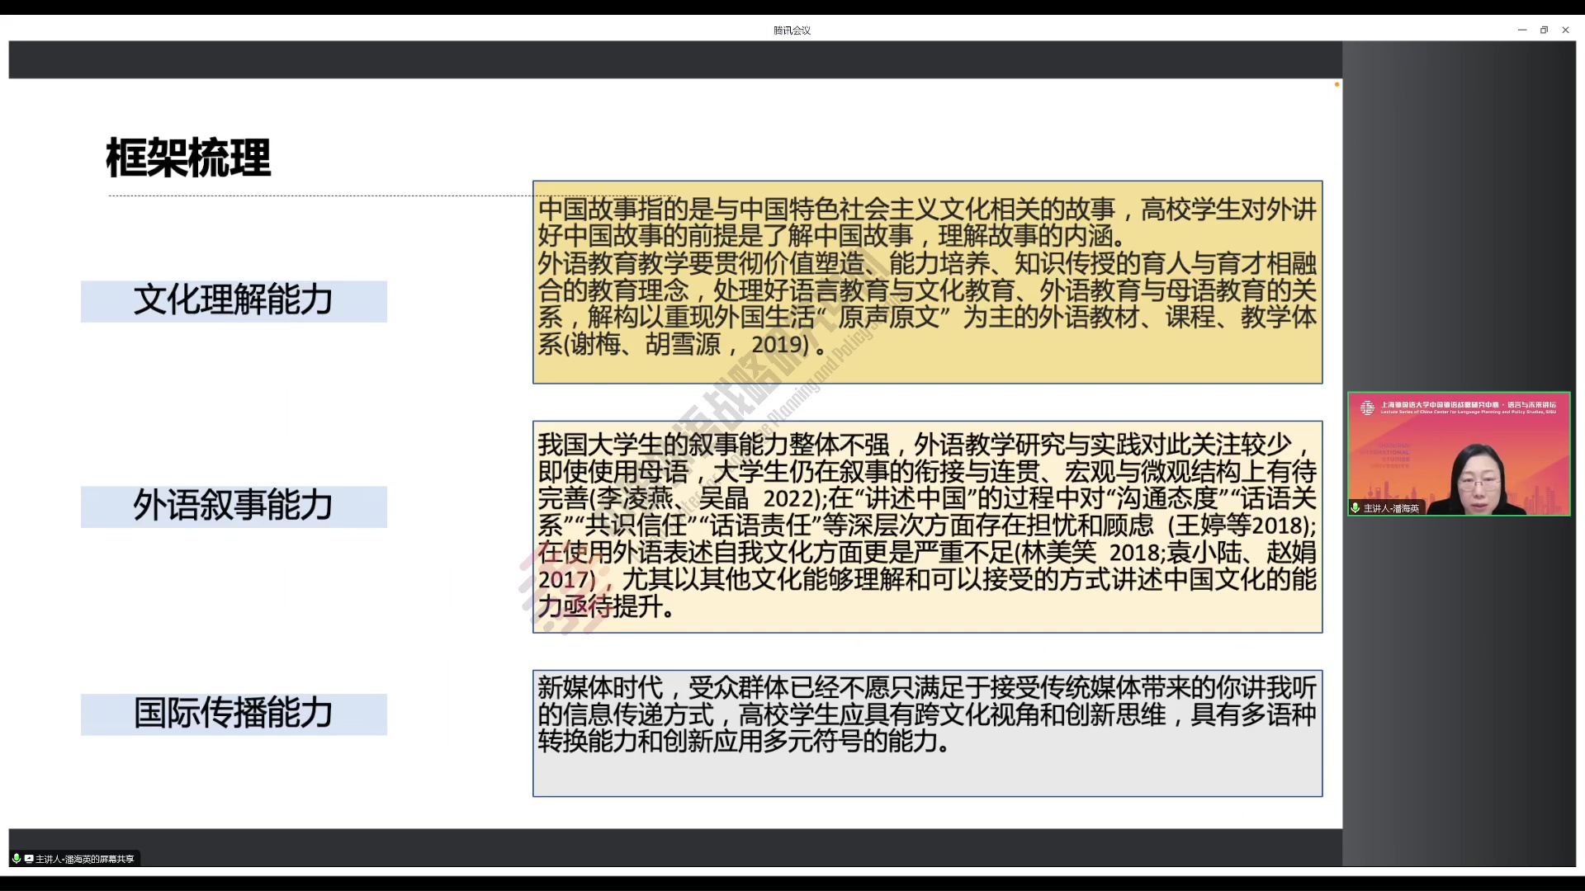Image resolution: width=1585 pixels, height=891 pixels.
Task: Click the gray text box about 新媒体时代
Action: point(927,733)
